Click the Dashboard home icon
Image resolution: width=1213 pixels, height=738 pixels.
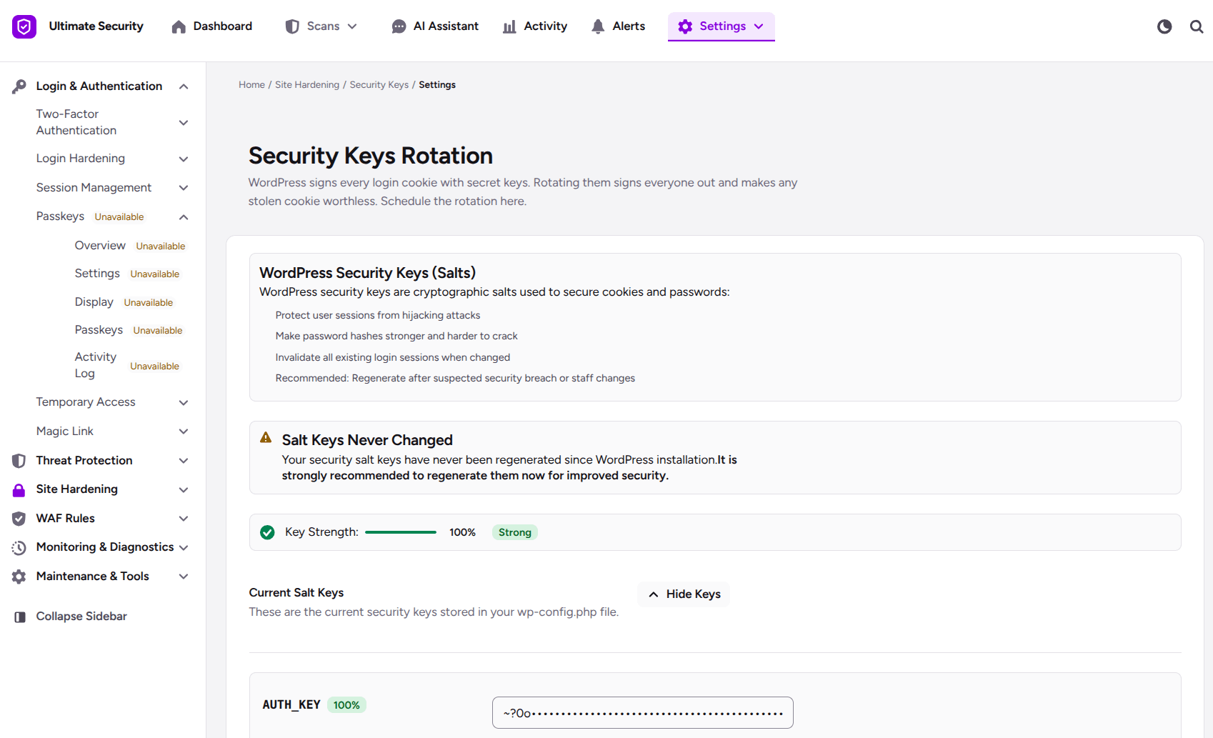tap(179, 27)
